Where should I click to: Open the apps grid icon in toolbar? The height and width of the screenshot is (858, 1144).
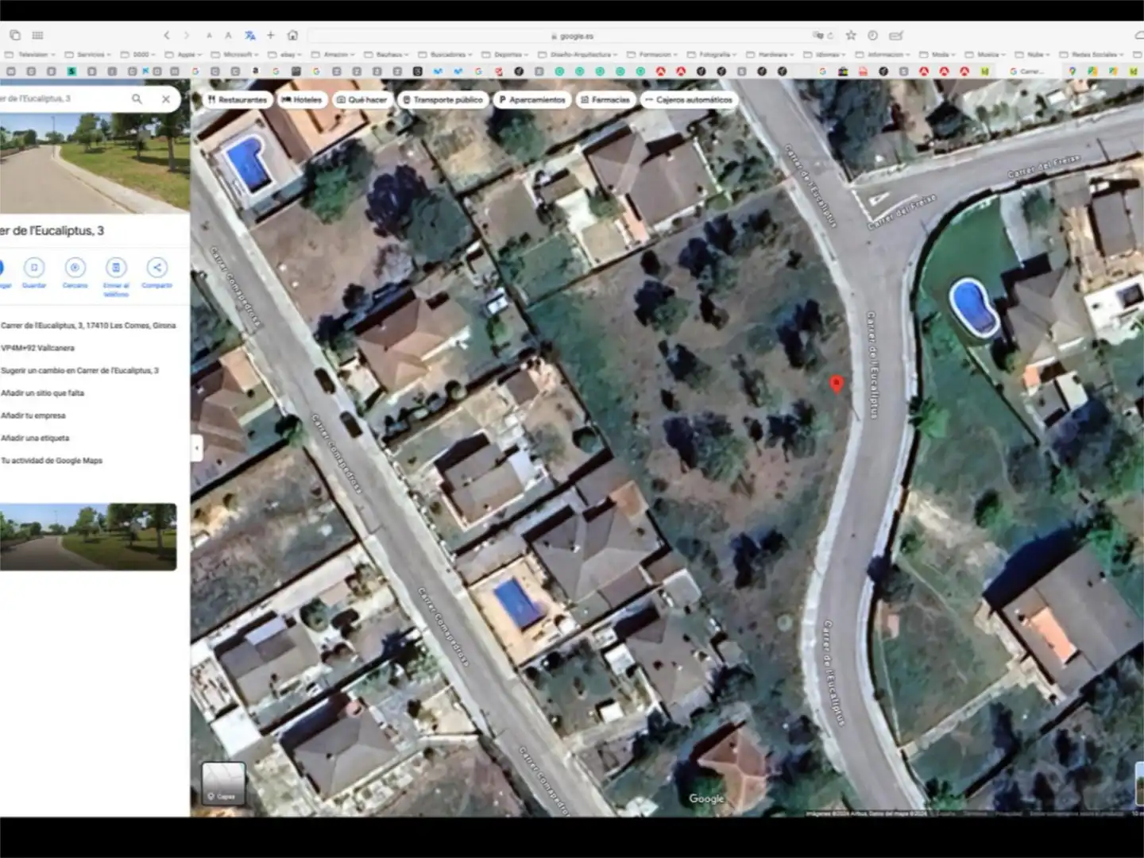(37, 36)
